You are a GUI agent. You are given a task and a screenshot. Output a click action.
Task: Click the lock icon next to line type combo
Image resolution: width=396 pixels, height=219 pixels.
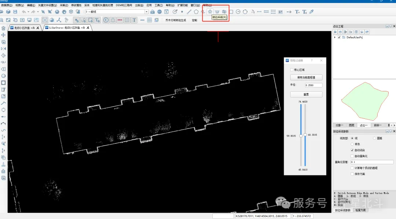pos(152,12)
